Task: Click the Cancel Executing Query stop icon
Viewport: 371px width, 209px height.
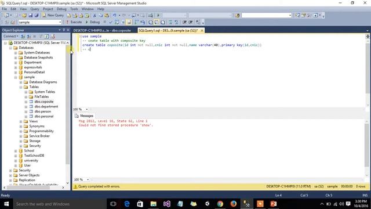Action: pyautogui.click(x=104, y=22)
